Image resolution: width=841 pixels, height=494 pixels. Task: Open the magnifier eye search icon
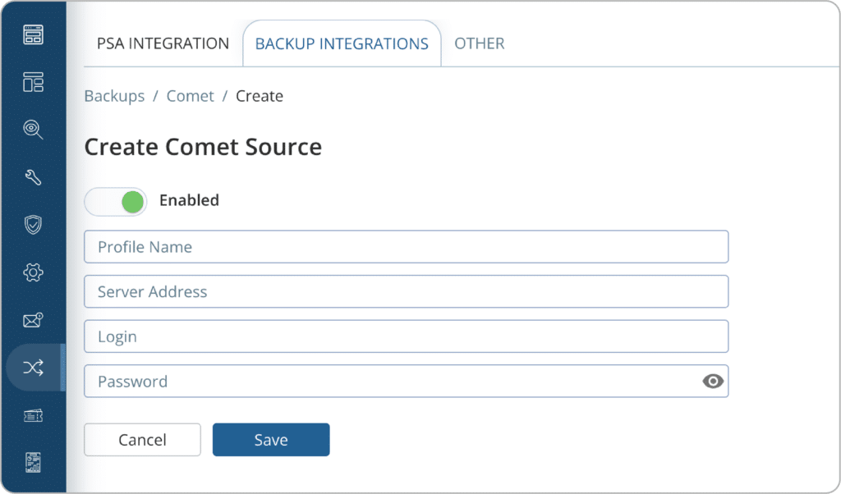(x=33, y=130)
